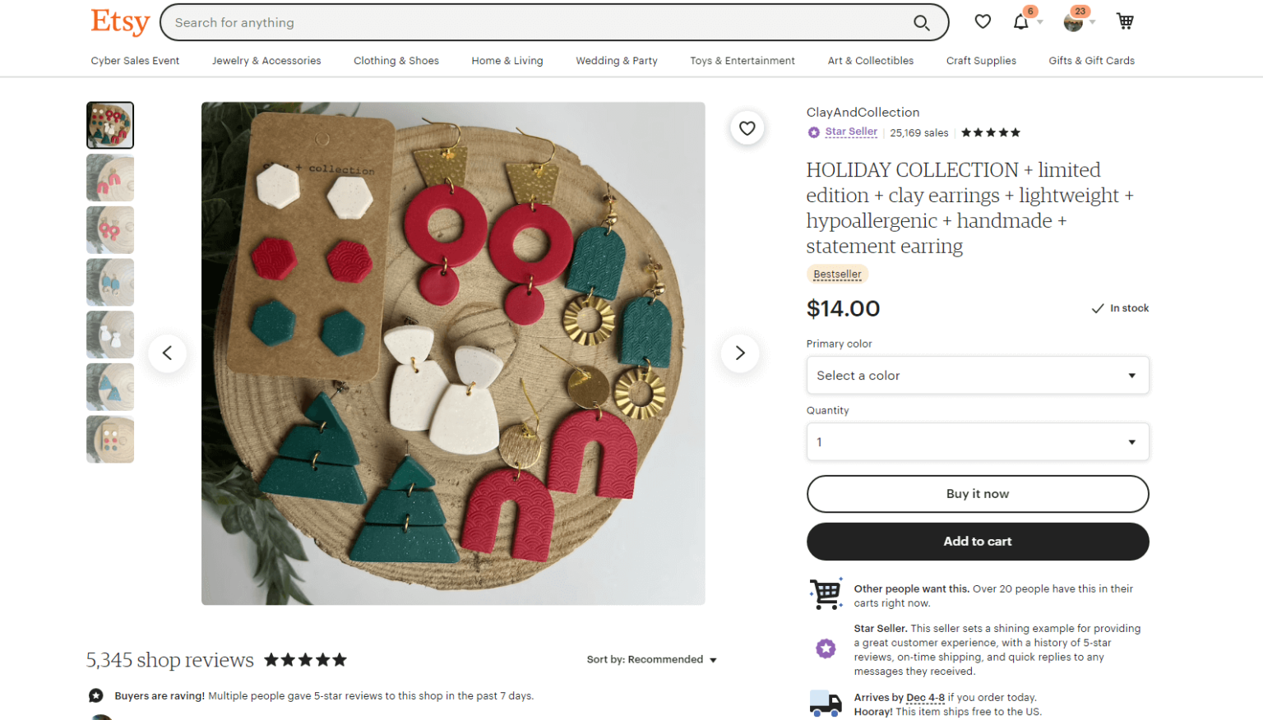Open the Primary color selector
This screenshot has height=720, width=1263.
point(977,375)
